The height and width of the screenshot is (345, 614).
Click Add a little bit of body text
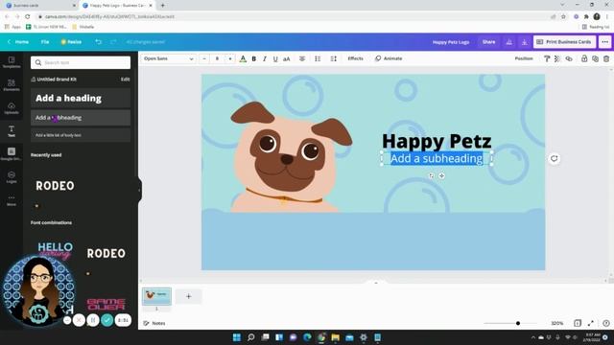[x=81, y=135]
